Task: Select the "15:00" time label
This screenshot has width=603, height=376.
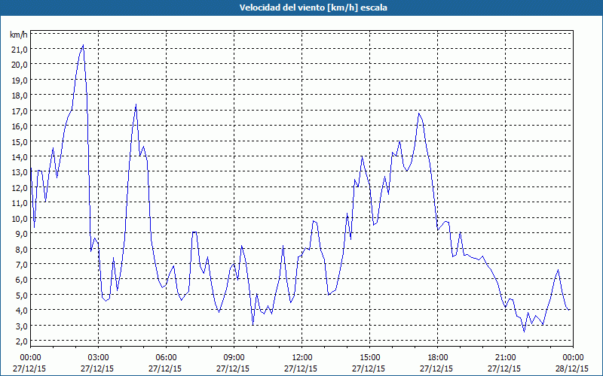Action: [x=369, y=358]
